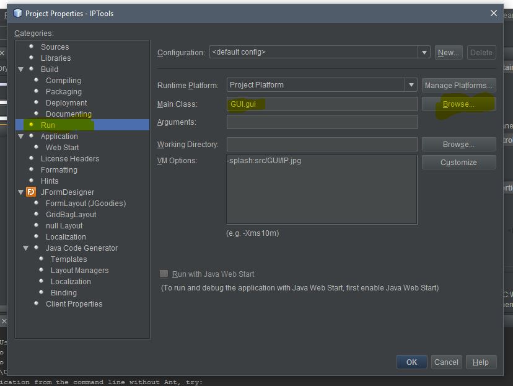The width and height of the screenshot is (513, 386).
Task: Open the Layout Managers settings
Action: [79, 270]
